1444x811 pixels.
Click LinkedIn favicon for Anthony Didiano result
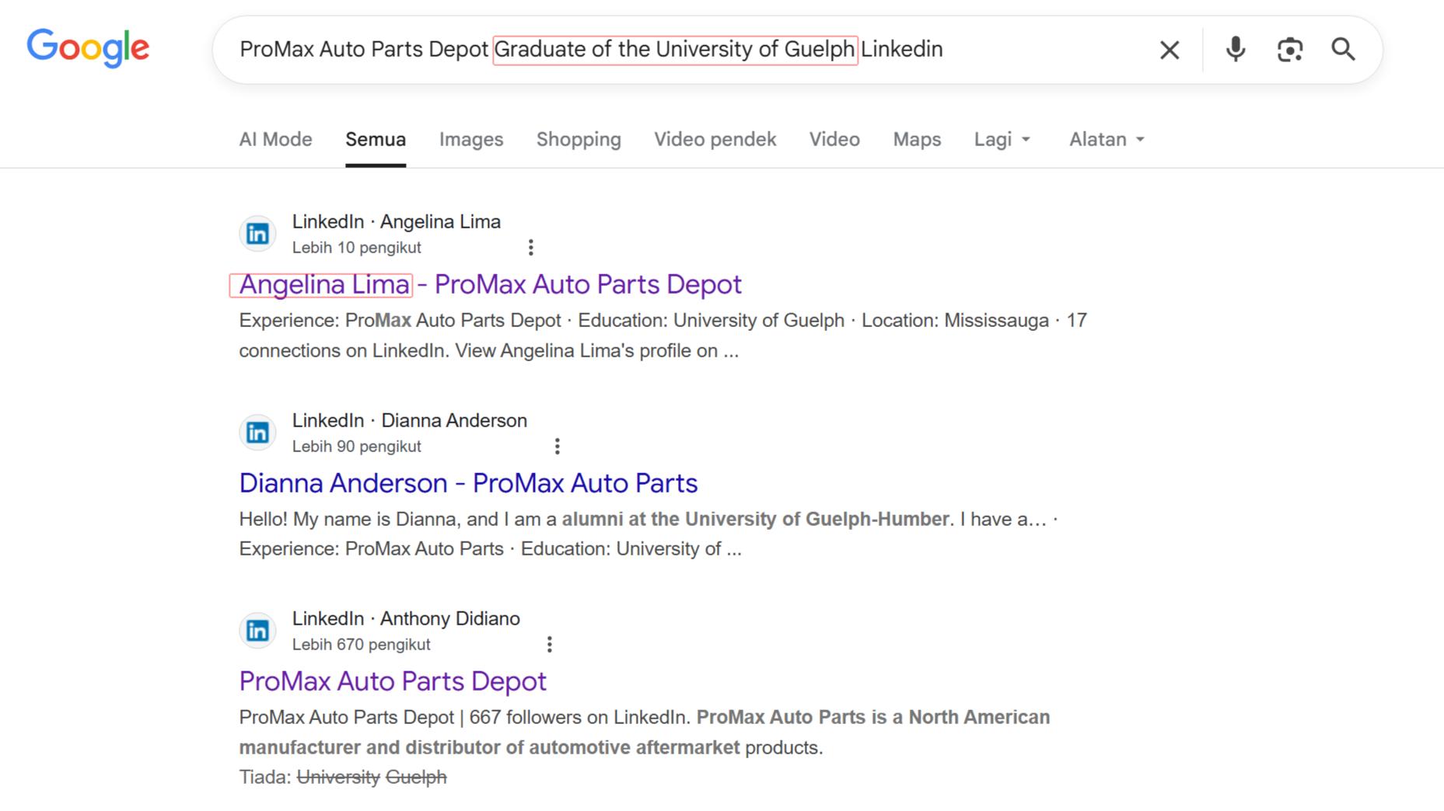pos(257,630)
